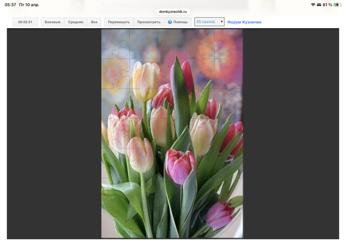
Task: Tap the domkyznechik.ru address pill
Action: point(172,11)
